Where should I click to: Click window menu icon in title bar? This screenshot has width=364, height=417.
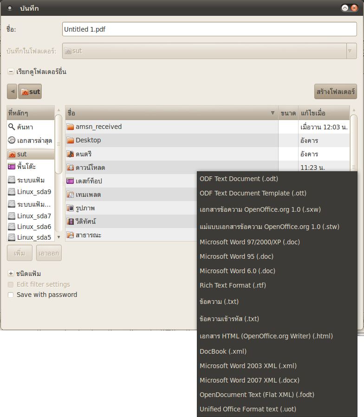coord(10,8)
